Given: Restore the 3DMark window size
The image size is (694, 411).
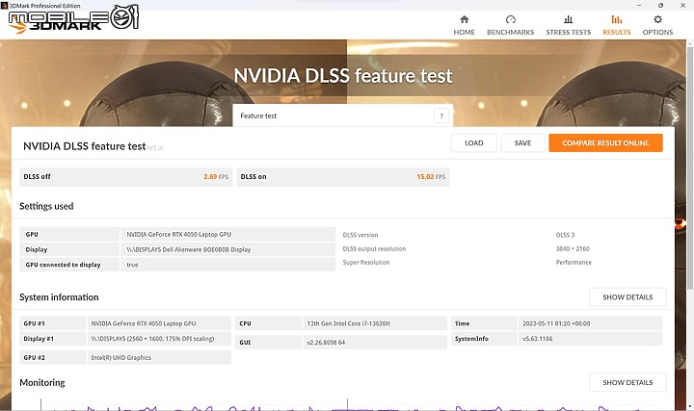Looking at the screenshot, I should [x=661, y=6].
